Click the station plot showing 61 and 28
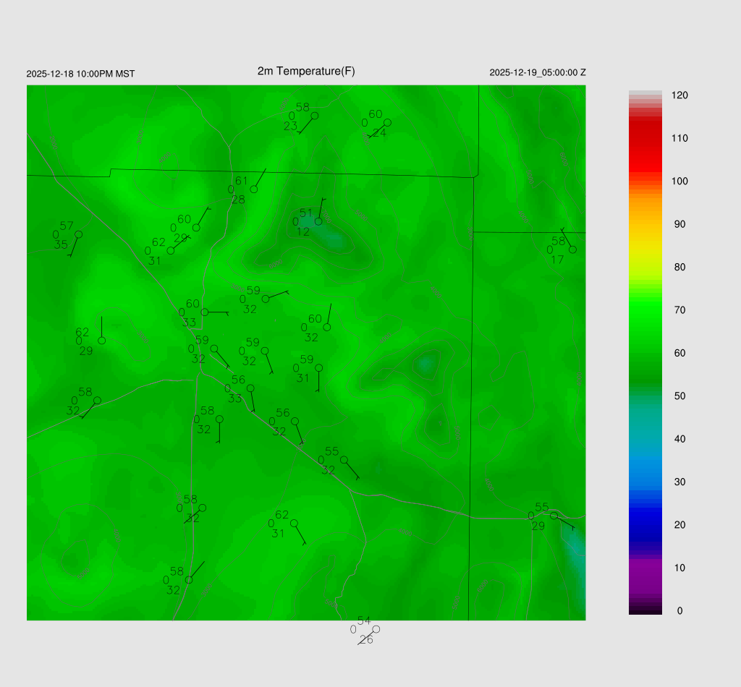Image resolution: width=741 pixels, height=687 pixels. click(x=254, y=189)
